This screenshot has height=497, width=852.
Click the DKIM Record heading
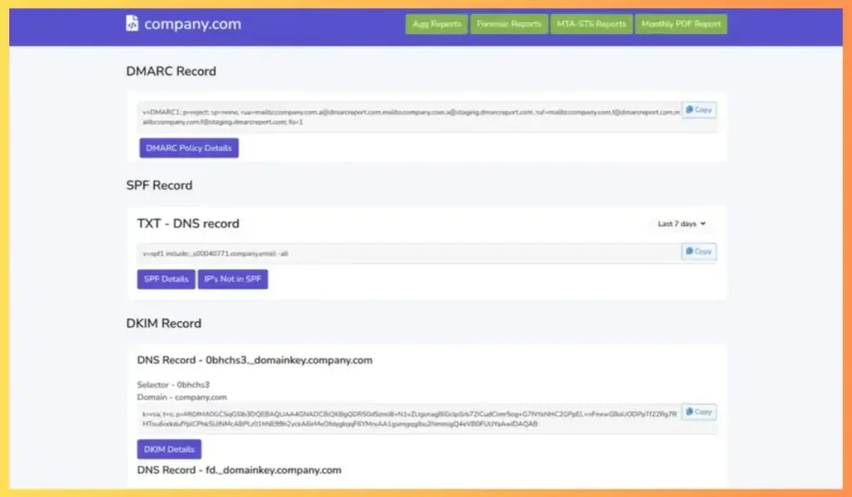click(164, 324)
